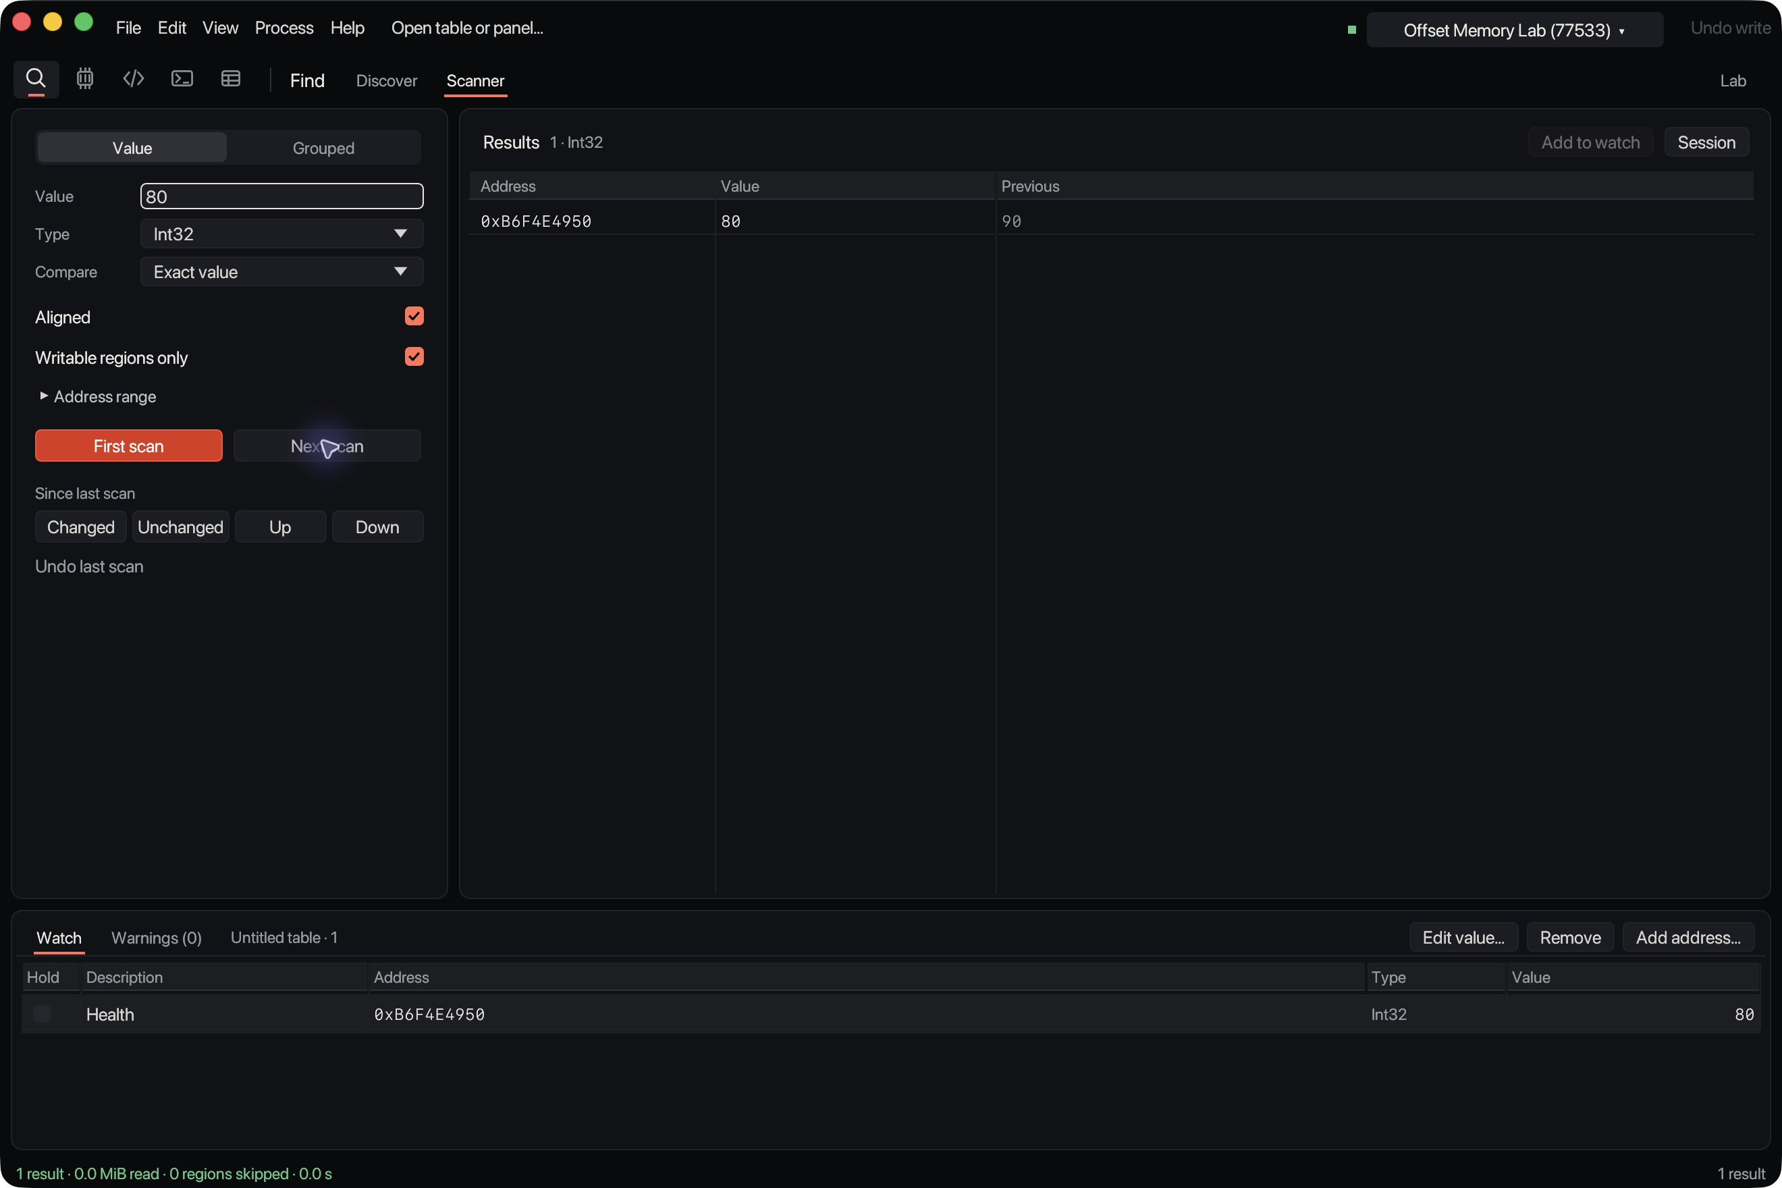
Task: Switch to Grouped scan mode
Action: pyautogui.click(x=323, y=148)
